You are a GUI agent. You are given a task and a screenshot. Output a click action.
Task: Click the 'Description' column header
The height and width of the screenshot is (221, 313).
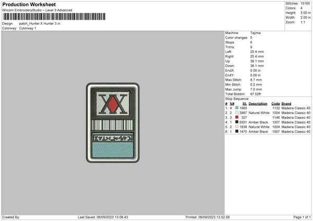click(x=258, y=104)
